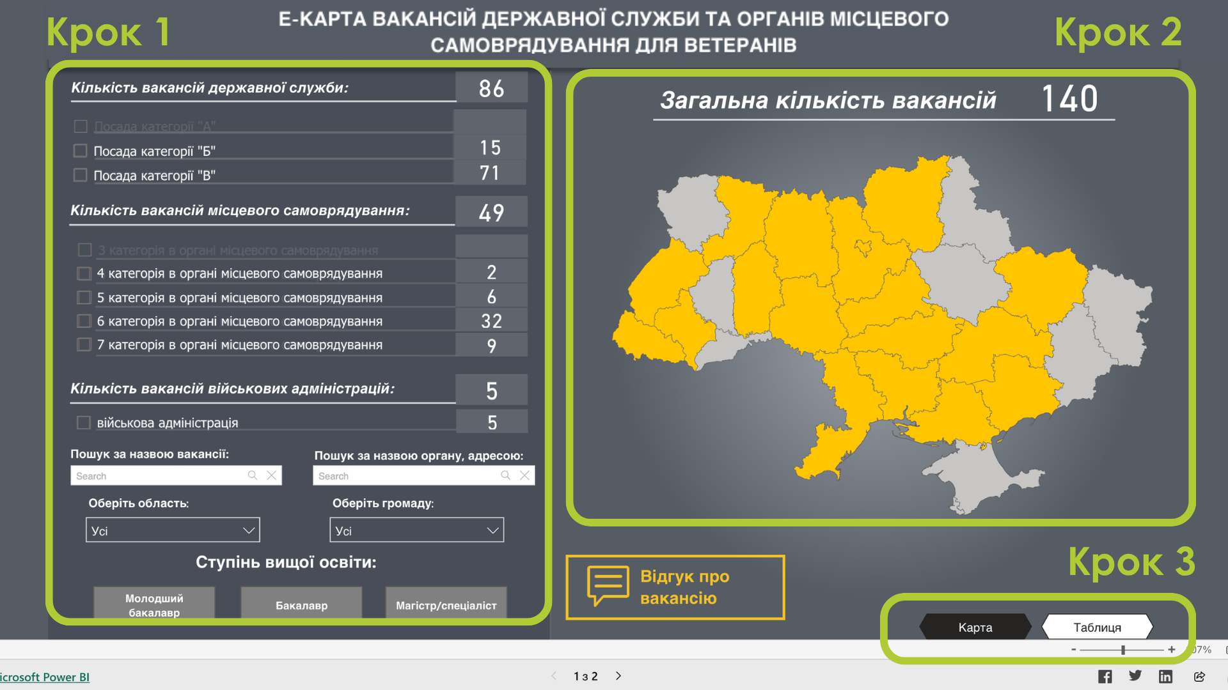The height and width of the screenshot is (690, 1228).
Task: Select the Бакалавр education button
Action: click(301, 604)
